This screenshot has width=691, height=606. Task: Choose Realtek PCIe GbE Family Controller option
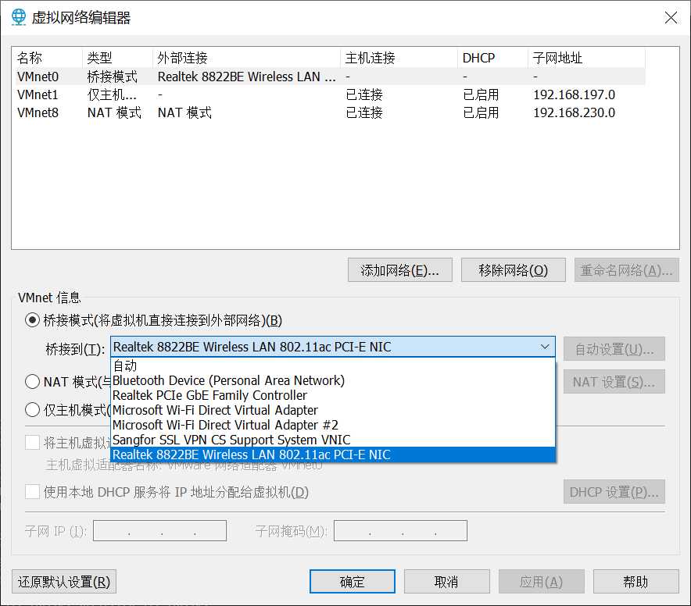333,395
